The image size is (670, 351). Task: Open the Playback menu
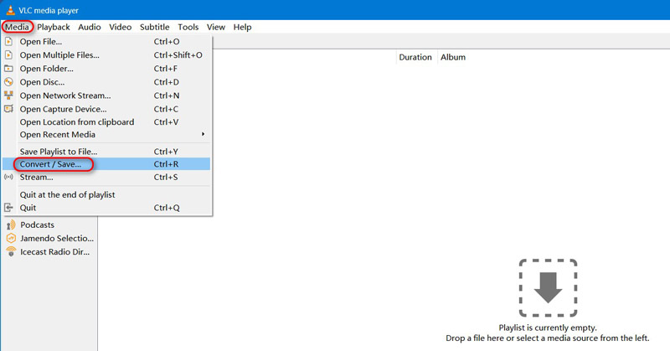(x=54, y=27)
